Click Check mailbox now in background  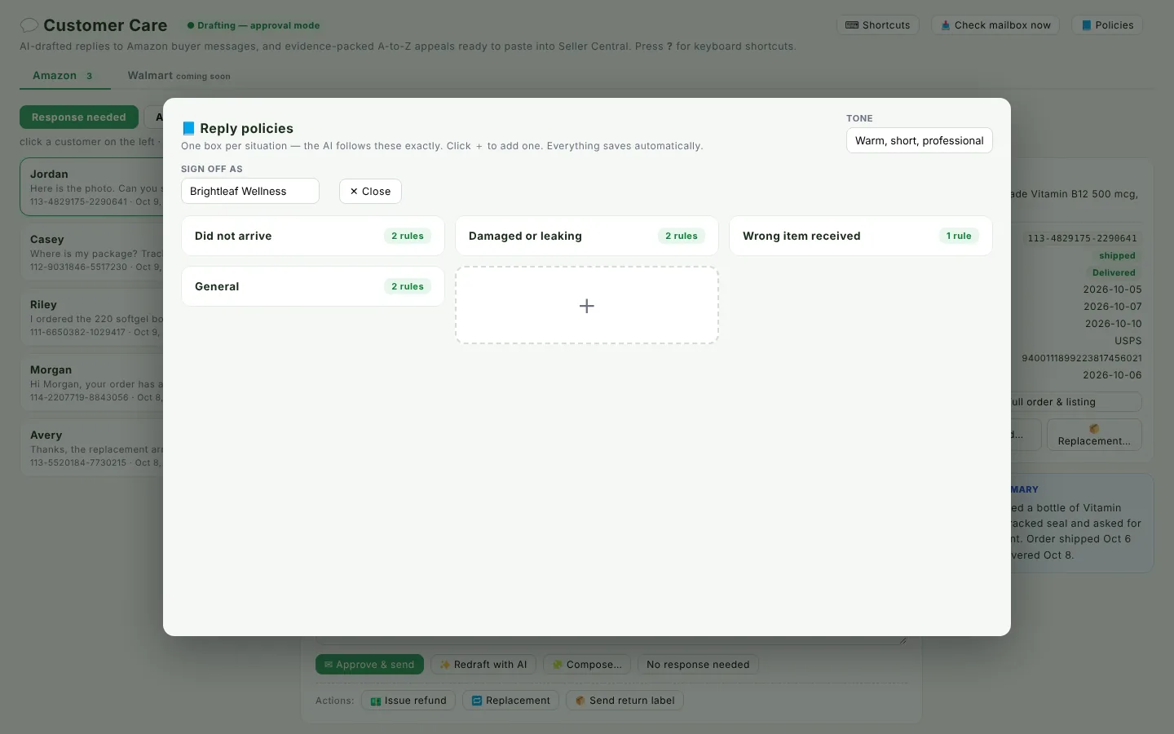coord(995,25)
